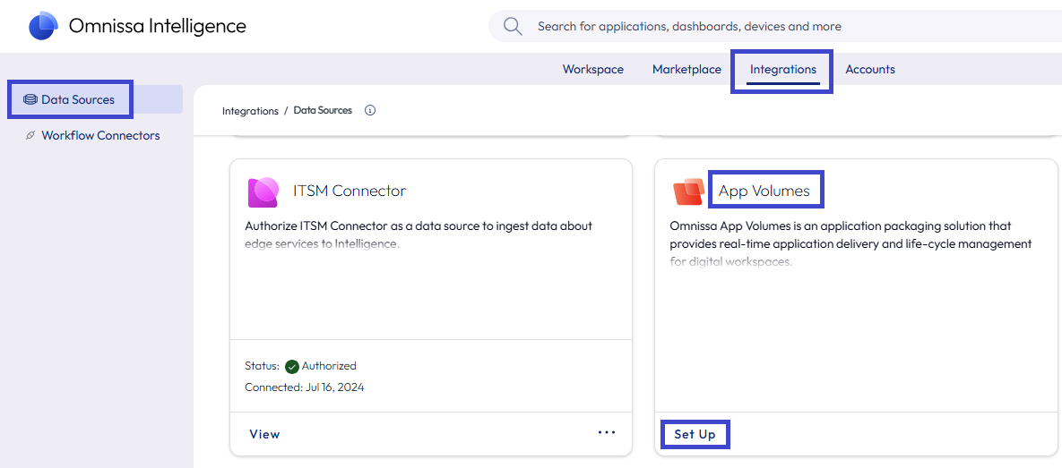Click the Data Sources stack icon
The image size is (1062, 468).
pyautogui.click(x=30, y=100)
